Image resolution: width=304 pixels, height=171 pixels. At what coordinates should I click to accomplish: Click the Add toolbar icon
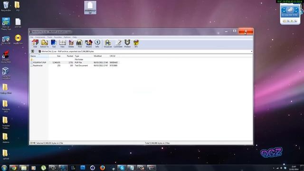[x=35, y=43]
